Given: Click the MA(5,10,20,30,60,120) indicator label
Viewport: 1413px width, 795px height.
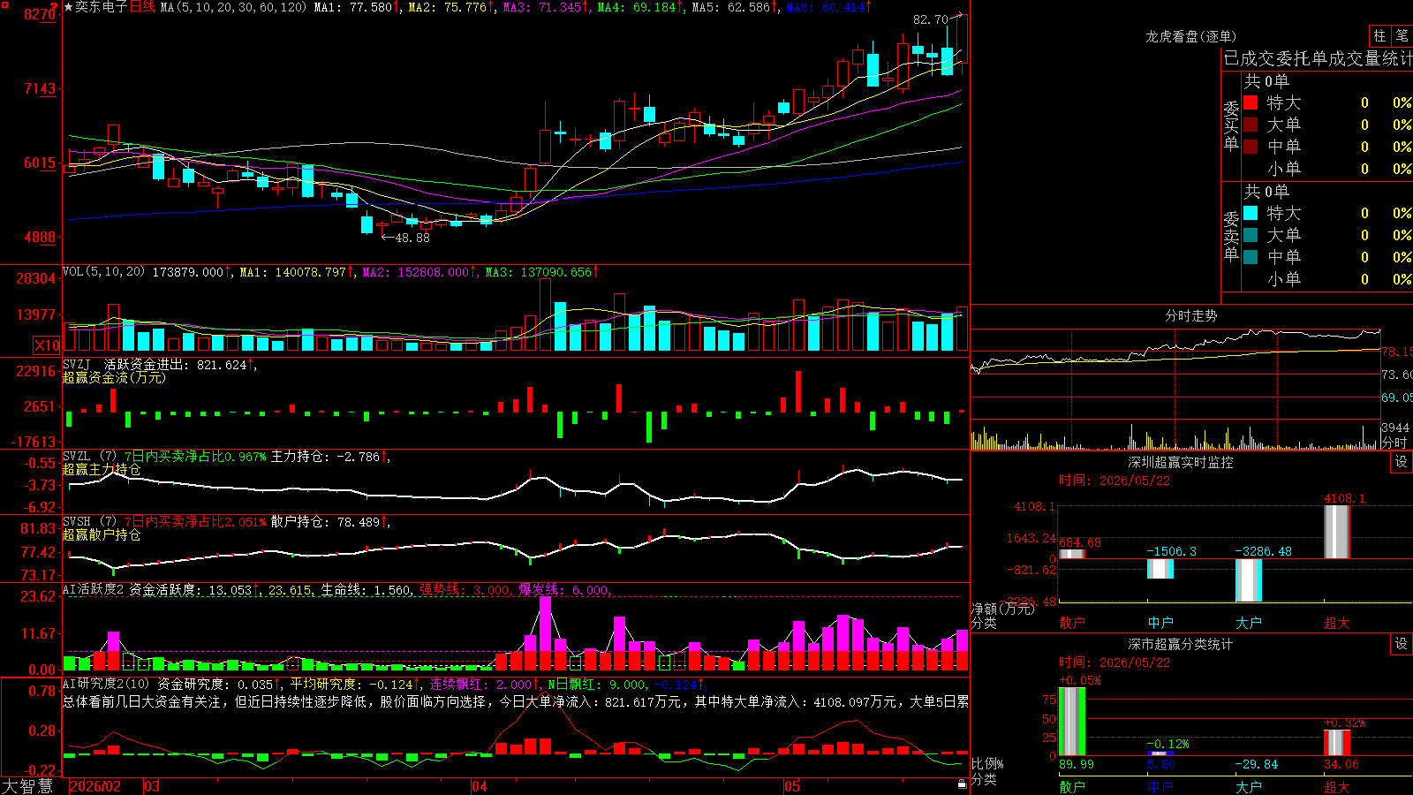Looking at the screenshot, I should point(233,7).
